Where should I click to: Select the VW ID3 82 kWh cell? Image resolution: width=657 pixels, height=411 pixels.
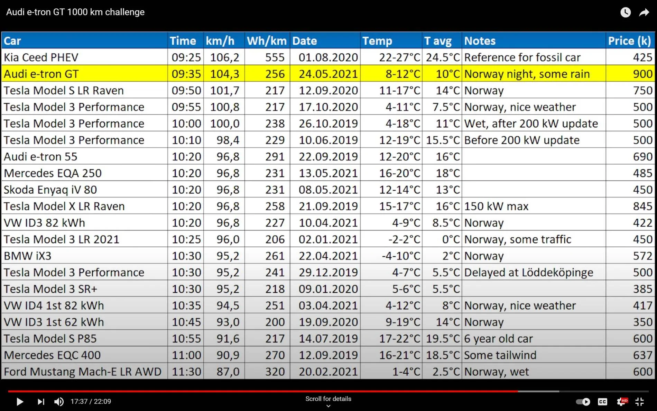(x=85, y=222)
